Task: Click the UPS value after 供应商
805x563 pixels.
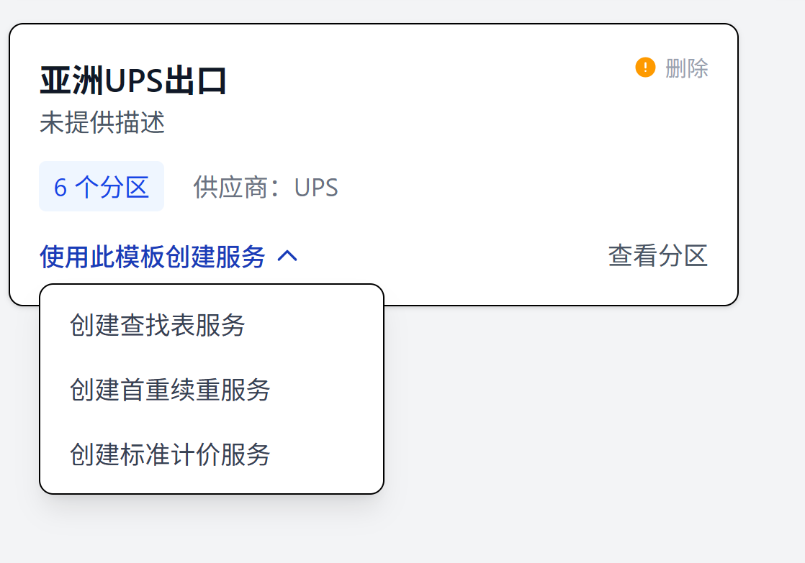Action: (x=316, y=187)
